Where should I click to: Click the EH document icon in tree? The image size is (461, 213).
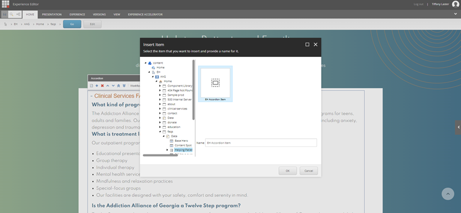(x=153, y=72)
